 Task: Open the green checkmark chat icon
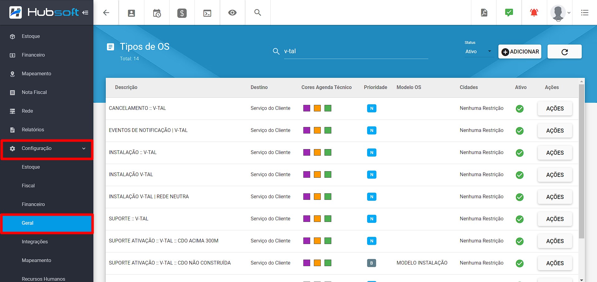(x=509, y=12)
